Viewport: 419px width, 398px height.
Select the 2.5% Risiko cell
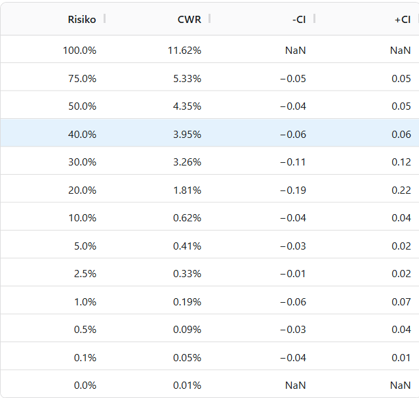pyautogui.click(x=85, y=273)
